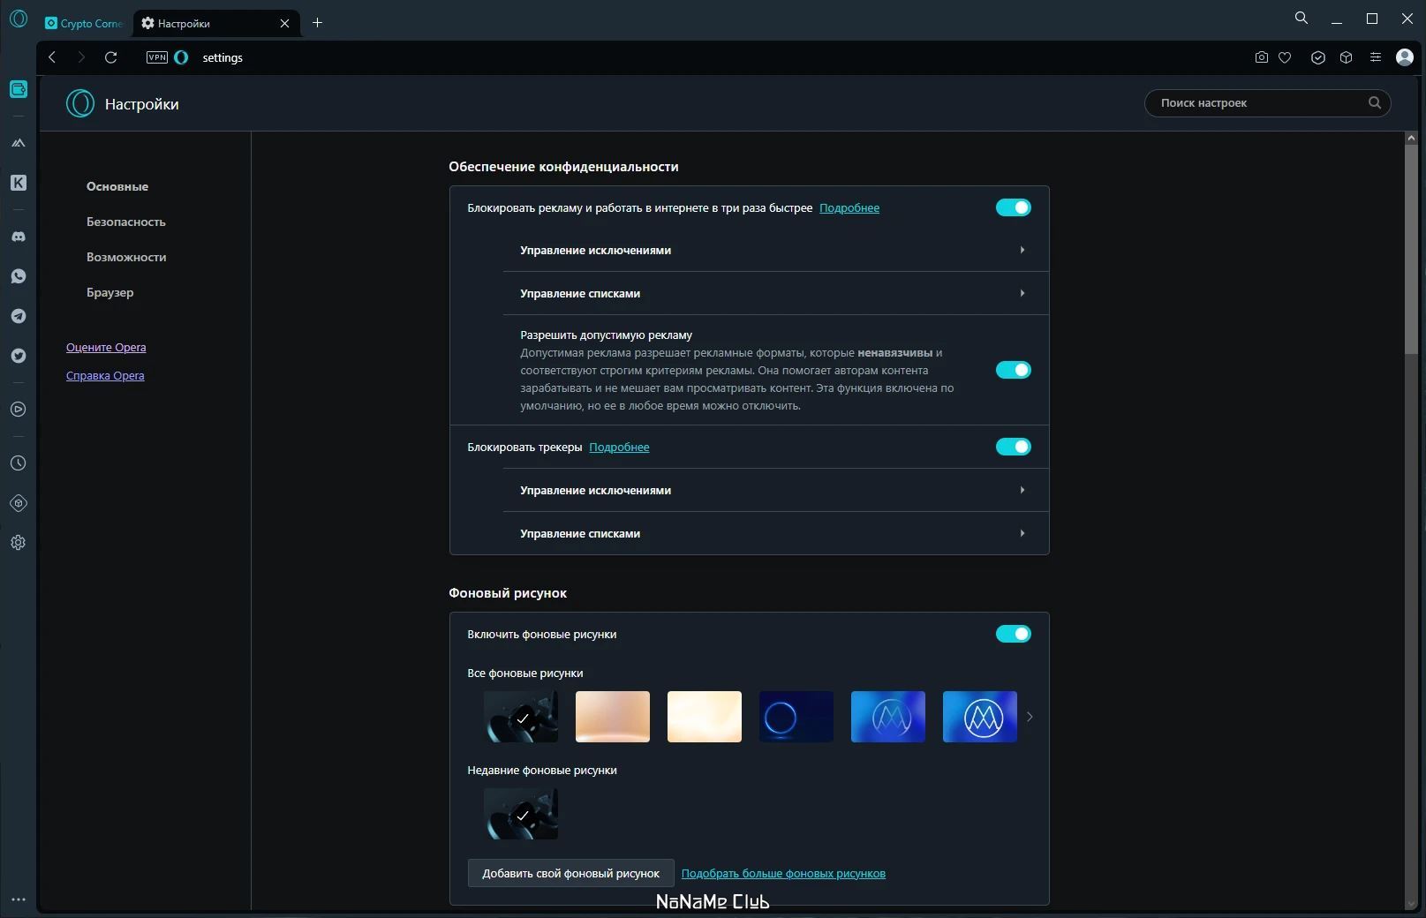
Task: Take a snapshot with camera icon
Action: tap(1261, 57)
